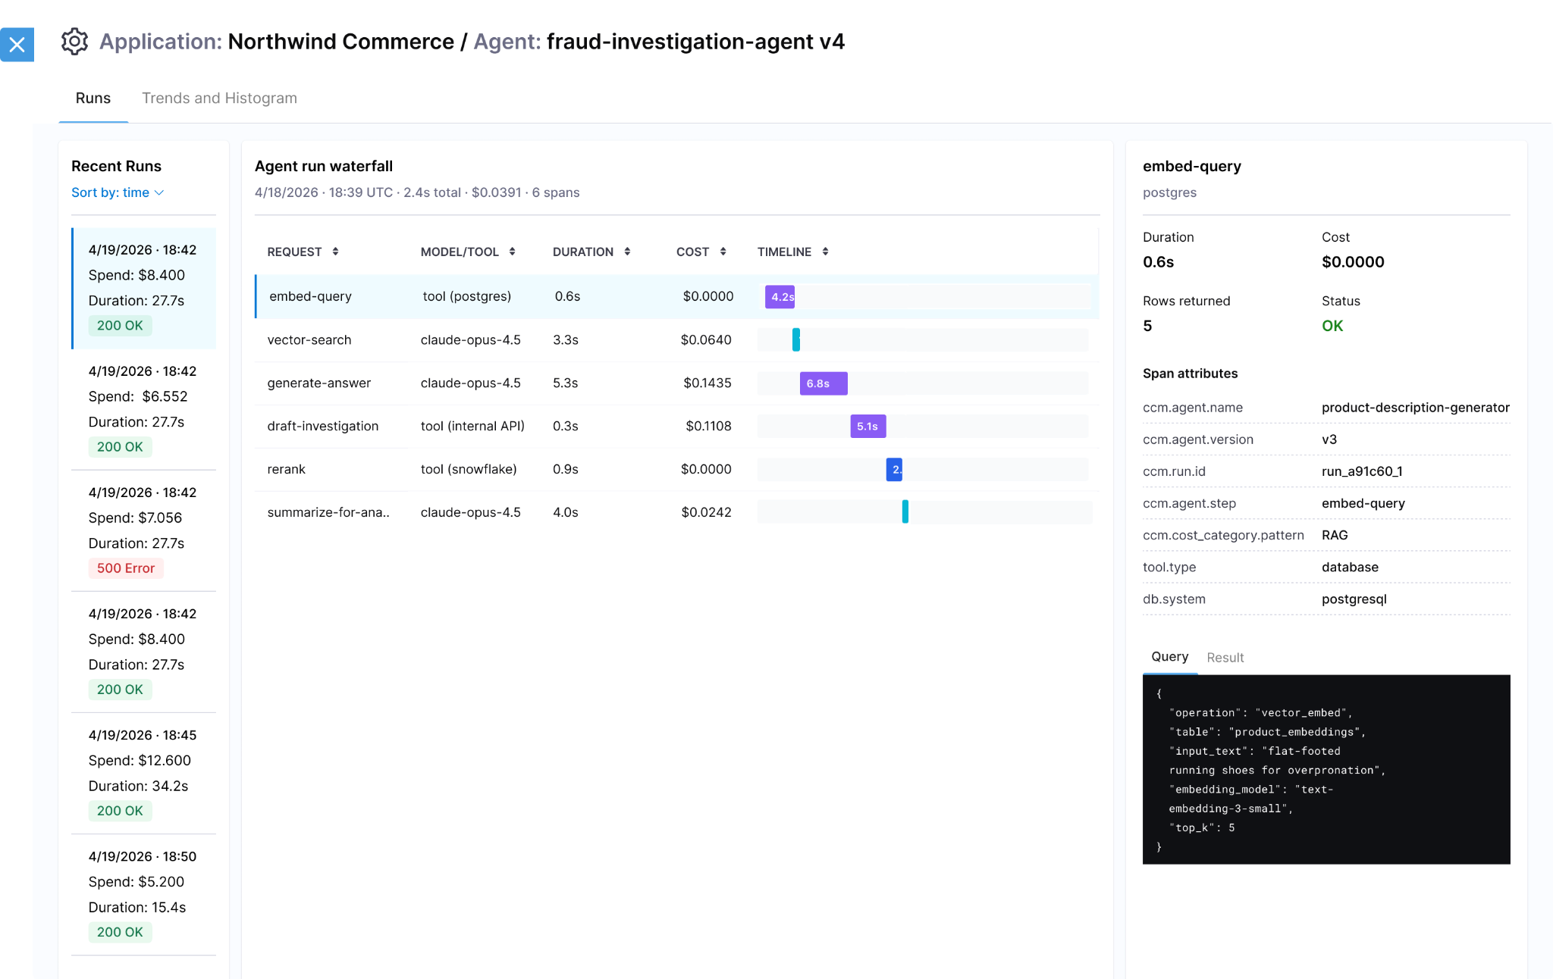Click the cyan summarize-for-ana timeline marker
Image resolution: width=1553 pixels, height=979 pixels.
coord(905,512)
